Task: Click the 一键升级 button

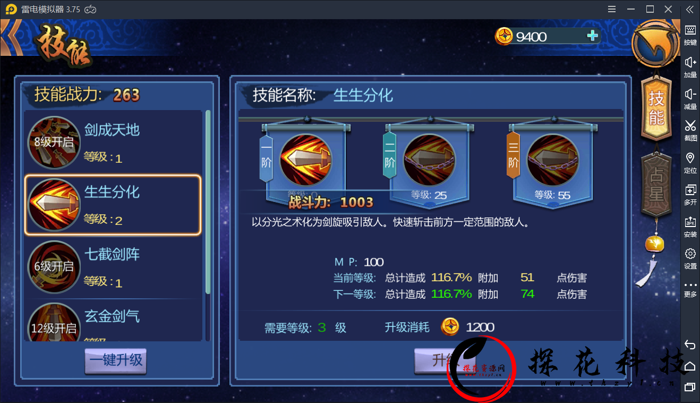Action: [116, 360]
